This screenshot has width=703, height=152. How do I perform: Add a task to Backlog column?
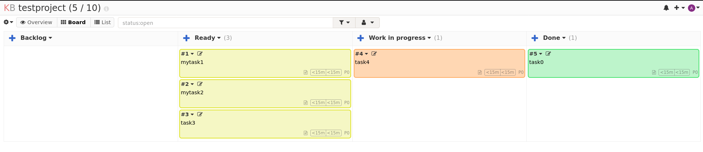[x=12, y=38]
